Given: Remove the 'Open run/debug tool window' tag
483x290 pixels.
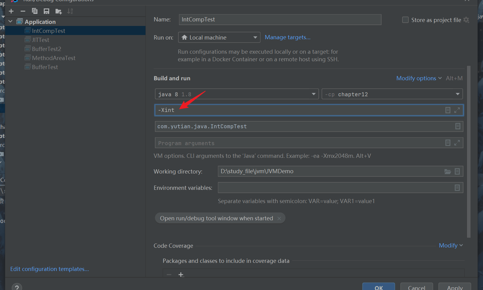Looking at the screenshot, I should pyautogui.click(x=279, y=218).
